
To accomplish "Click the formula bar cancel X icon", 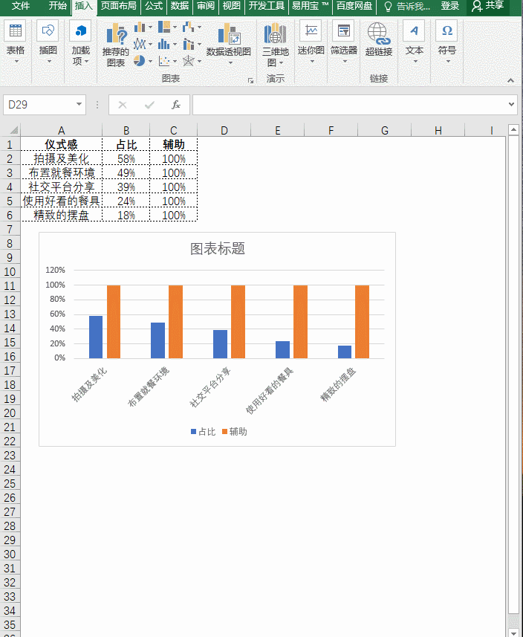I will point(123,105).
